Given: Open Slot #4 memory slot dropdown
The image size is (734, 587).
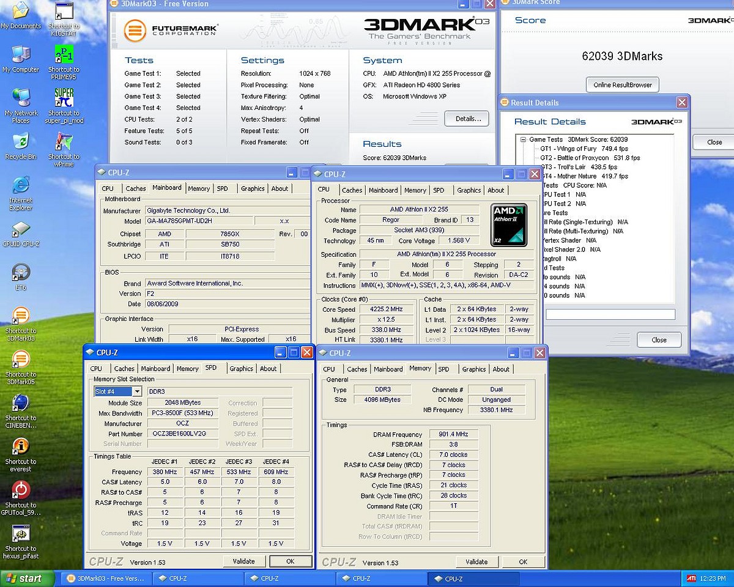Looking at the screenshot, I should (137, 391).
